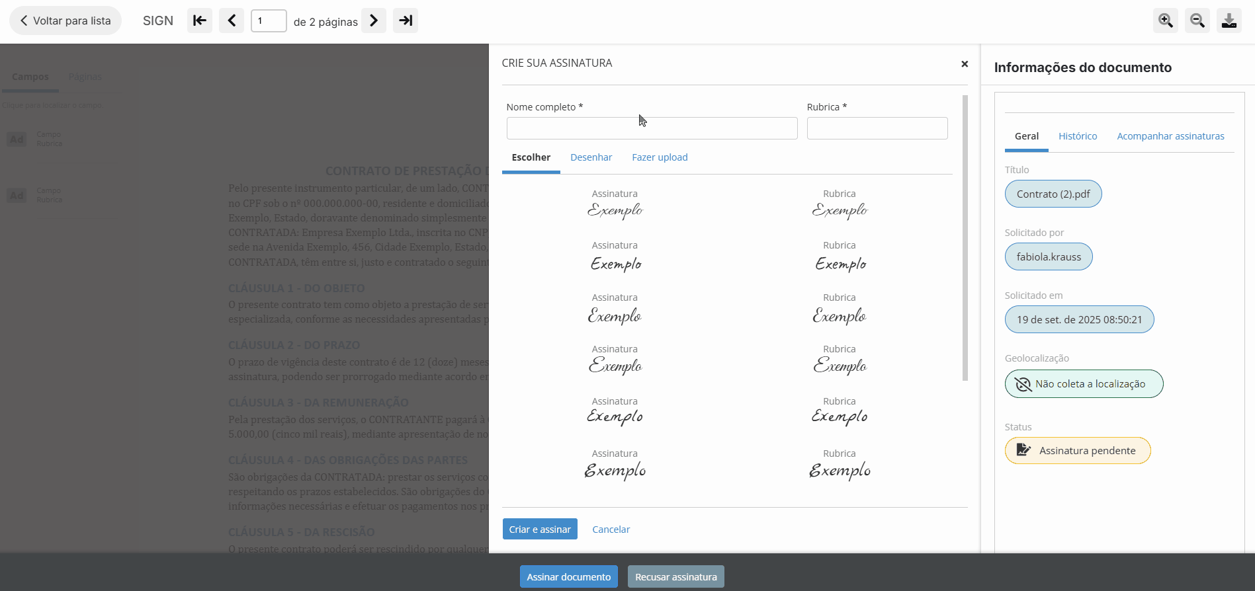
Task: Click the crossed-out eye geolocation icon
Action: click(1023, 384)
